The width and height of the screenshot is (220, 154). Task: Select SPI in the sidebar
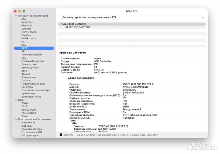click(23, 51)
